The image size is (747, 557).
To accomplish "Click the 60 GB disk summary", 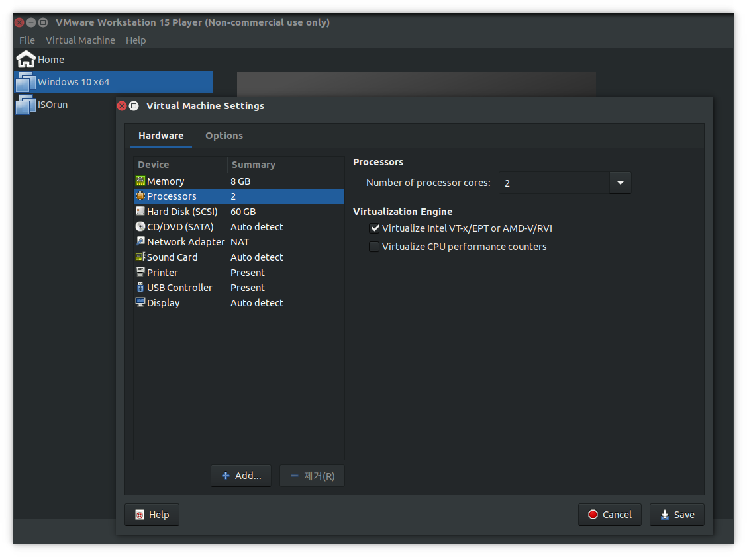I will pyautogui.click(x=243, y=212).
